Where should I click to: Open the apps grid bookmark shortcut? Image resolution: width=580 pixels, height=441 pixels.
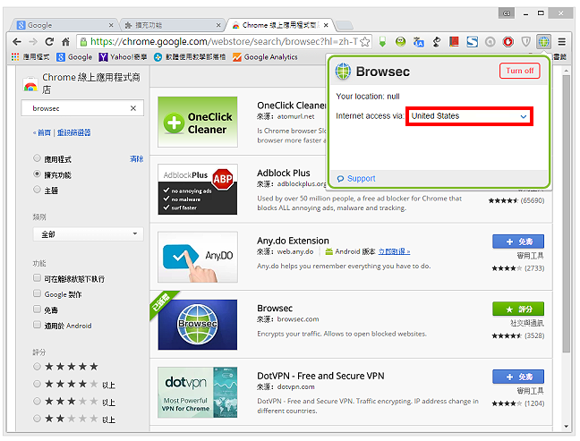tap(15, 57)
